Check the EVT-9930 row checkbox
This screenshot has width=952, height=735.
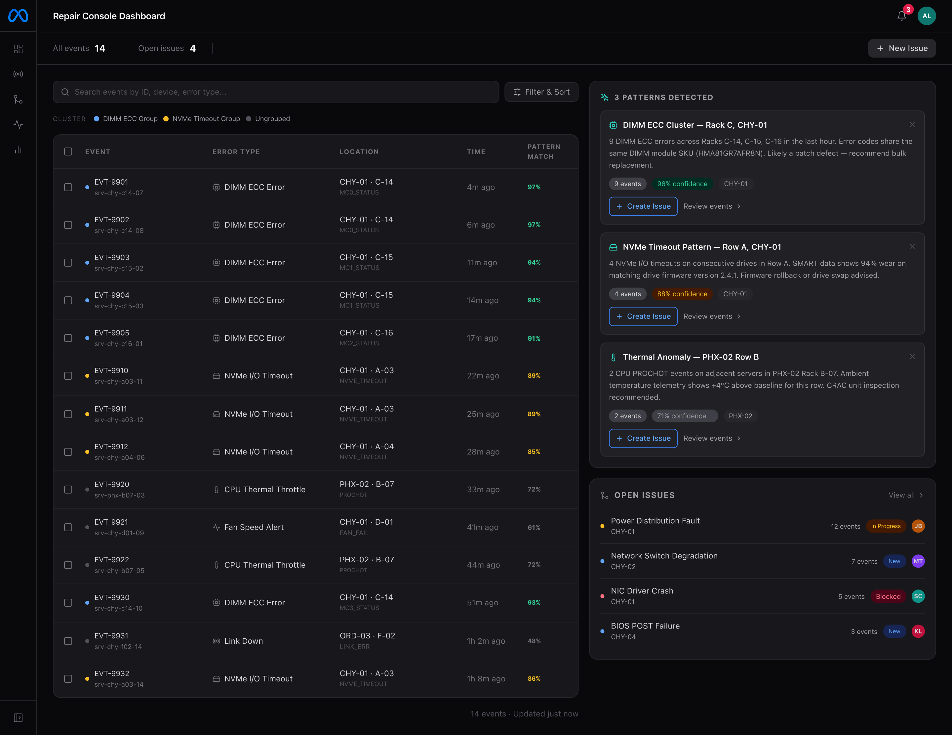pos(68,603)
